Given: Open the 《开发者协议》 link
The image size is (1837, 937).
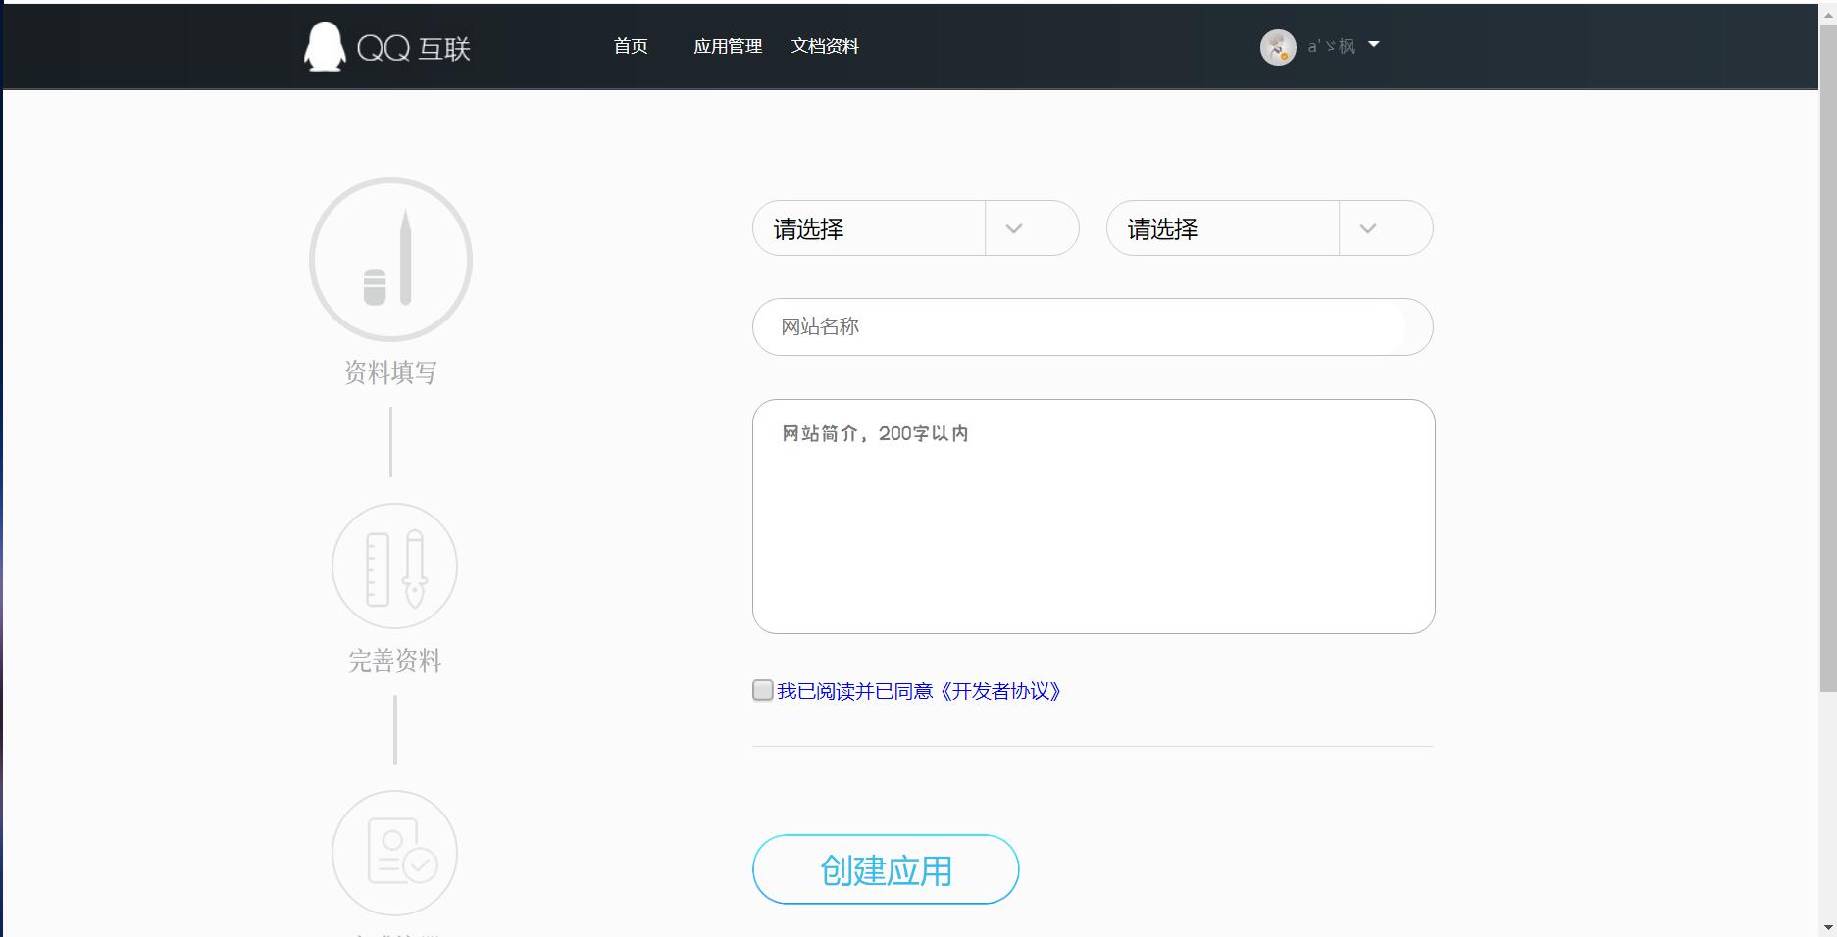Looking at the screenshot, I should (x=998, y=692).
